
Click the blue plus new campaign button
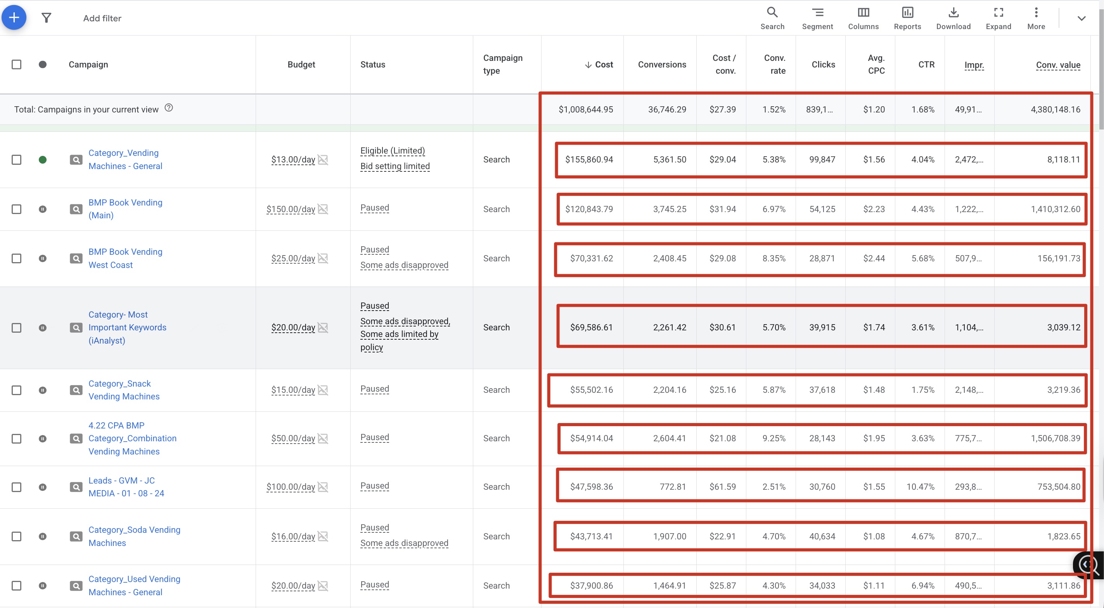tap(14, 17)
